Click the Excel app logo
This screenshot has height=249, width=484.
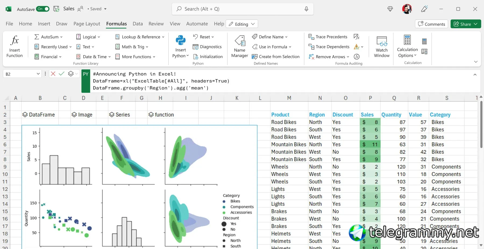(8, 9)
